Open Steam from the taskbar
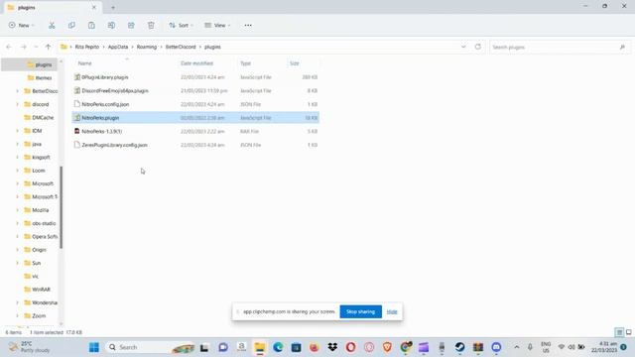635x357 pixels. click(459, 347)
